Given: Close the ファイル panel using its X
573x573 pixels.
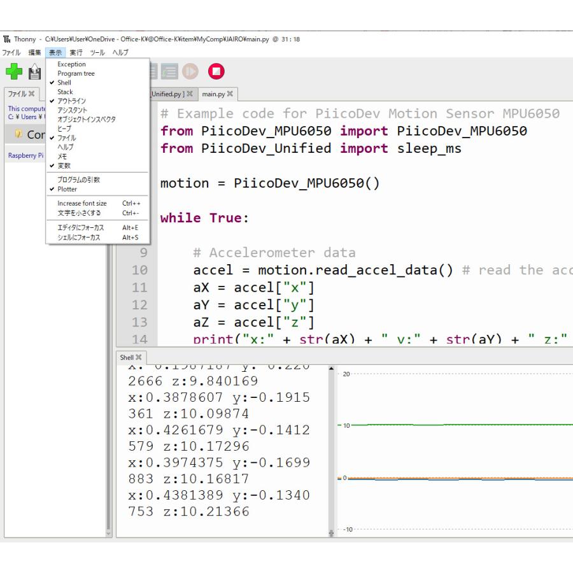Looking at the screenshot, I should pos(31,94).
